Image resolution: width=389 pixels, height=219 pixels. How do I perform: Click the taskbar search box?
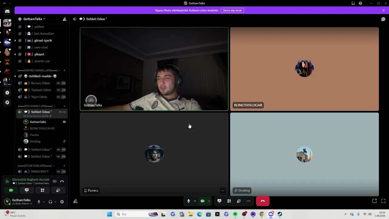pyautogui.click(x=137, y=214)
